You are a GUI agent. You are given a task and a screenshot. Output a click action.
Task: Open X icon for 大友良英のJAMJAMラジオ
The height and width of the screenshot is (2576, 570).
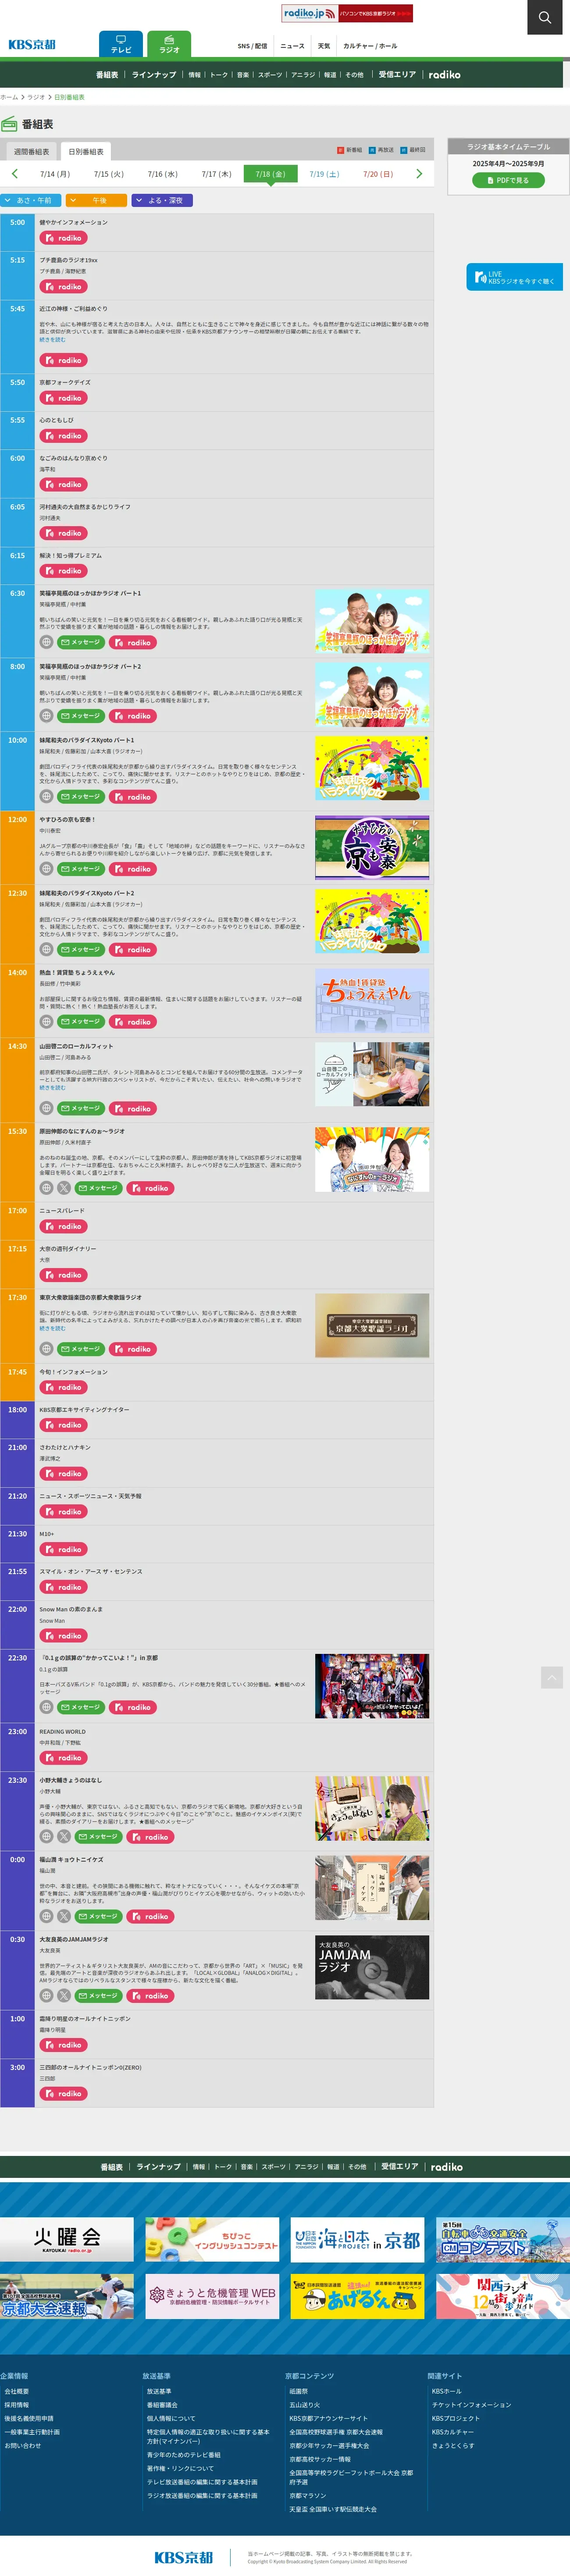[64, 1996]
